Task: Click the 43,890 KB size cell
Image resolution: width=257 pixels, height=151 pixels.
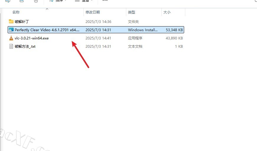Action: coord(174,38)
